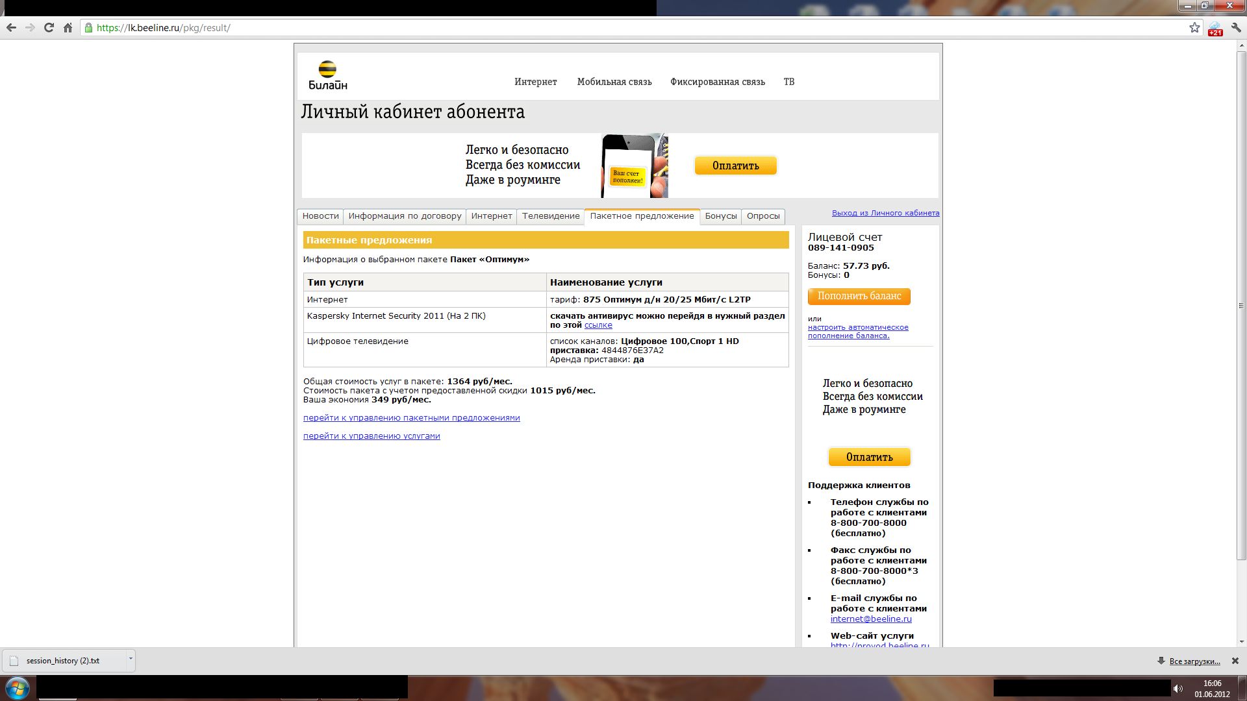Click the Билайн logo
Screen dimensions: 1247x701
(328, 75)
